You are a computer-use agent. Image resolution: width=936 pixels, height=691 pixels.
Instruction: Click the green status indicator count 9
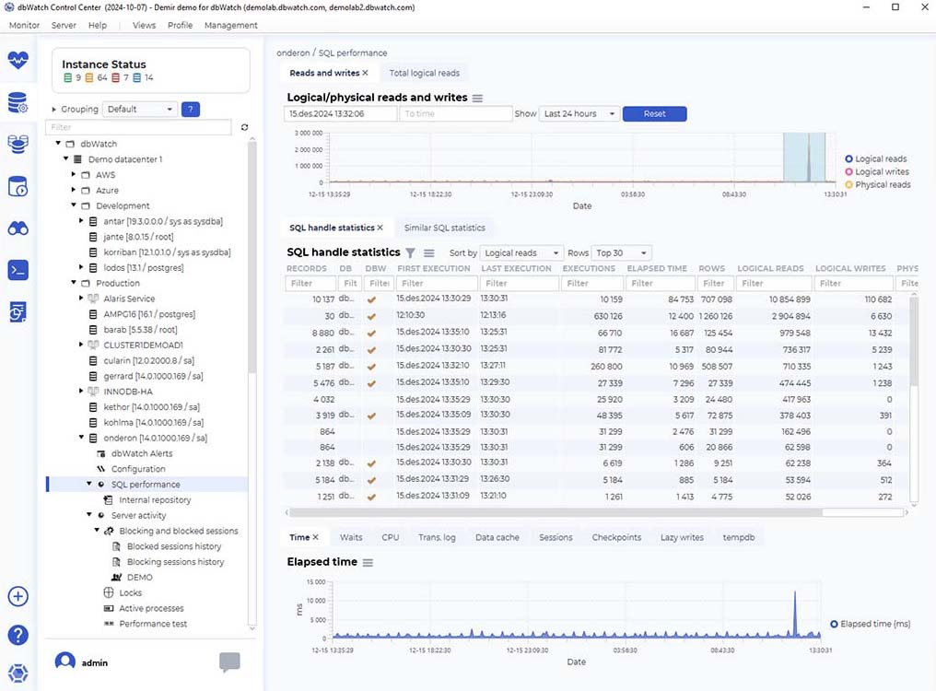click(72, 77)
